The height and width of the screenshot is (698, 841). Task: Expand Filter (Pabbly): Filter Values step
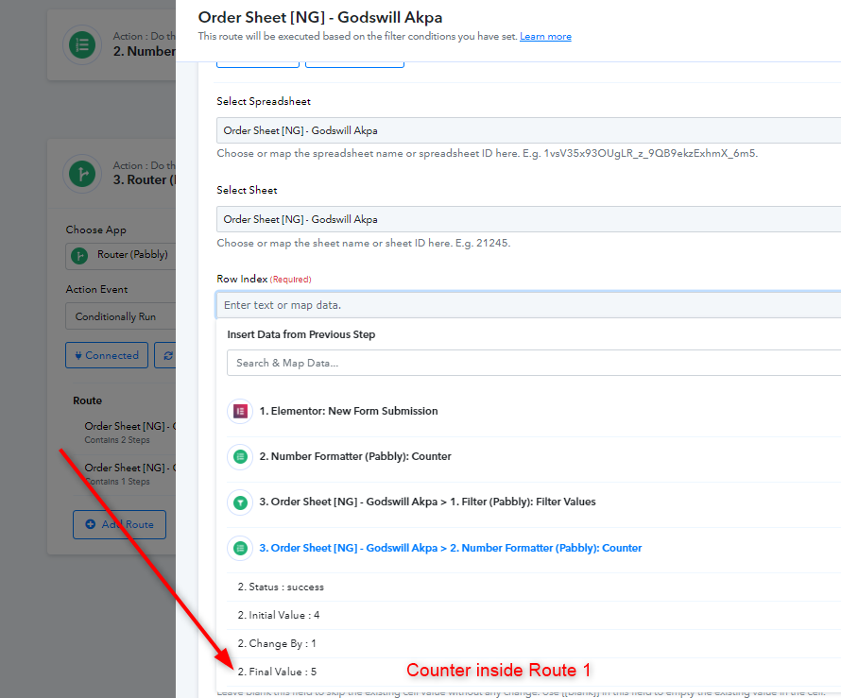click(x=427, y=502)
